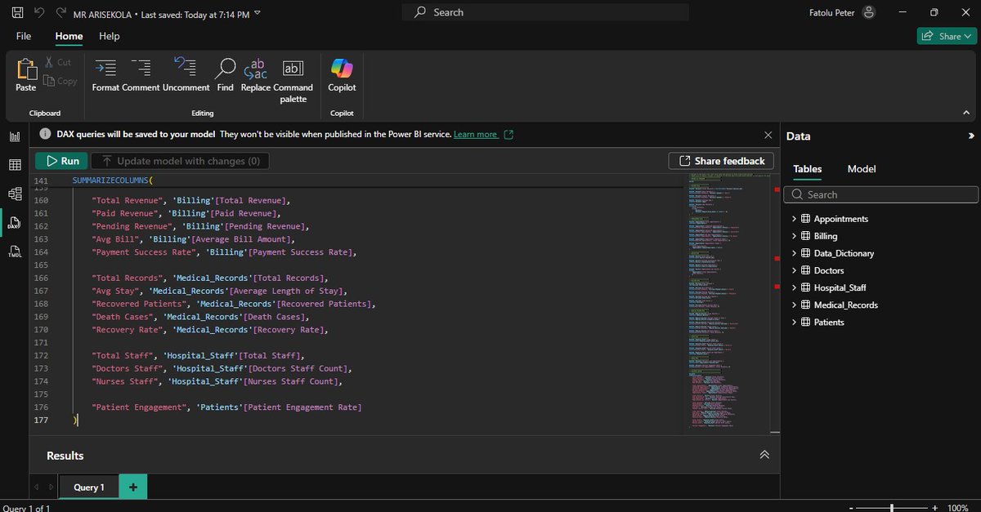The height and width of the screenshot is (512, 981).
Task: Click Update model with changes button
Action: 180,161
